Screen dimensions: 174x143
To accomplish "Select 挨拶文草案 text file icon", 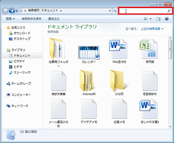I will [59, 81].
